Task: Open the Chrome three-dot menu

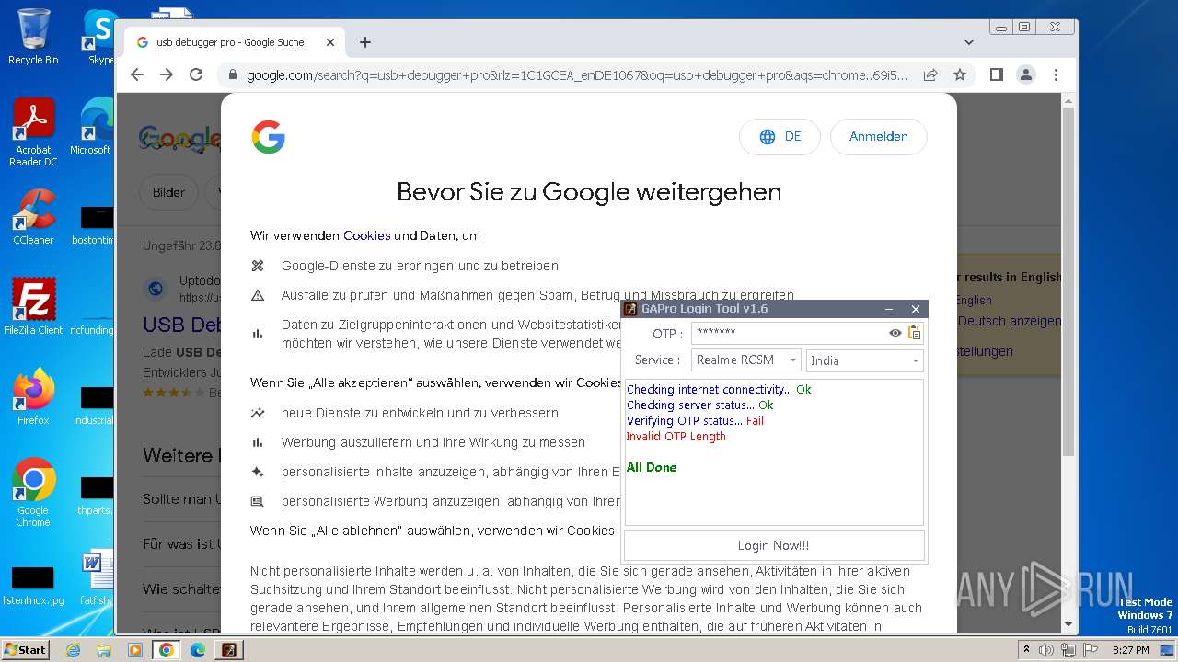Action: pyautogui.click(x=1056, y=74)
